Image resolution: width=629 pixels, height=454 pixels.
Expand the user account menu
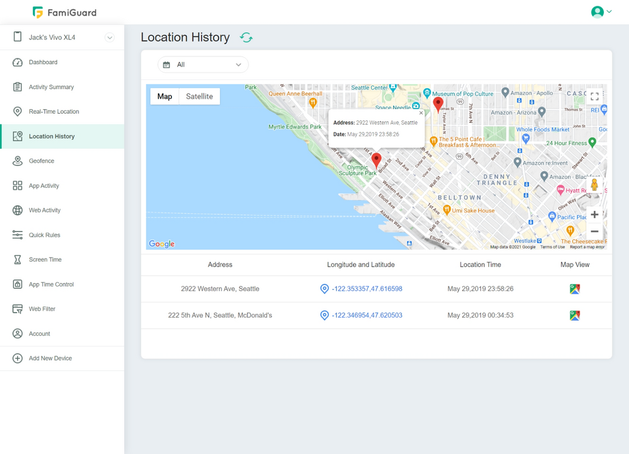(601, 12)
